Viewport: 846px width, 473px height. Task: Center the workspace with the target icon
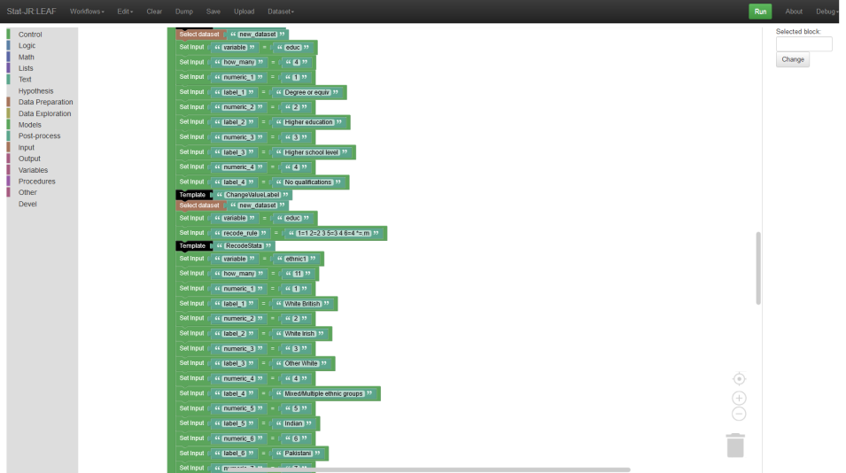(739, 378)
